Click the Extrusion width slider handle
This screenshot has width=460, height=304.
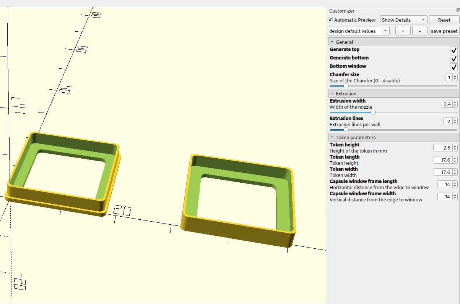coord(373,112)
